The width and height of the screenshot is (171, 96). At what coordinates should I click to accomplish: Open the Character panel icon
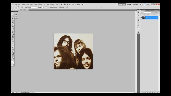(x=16, y=14)
